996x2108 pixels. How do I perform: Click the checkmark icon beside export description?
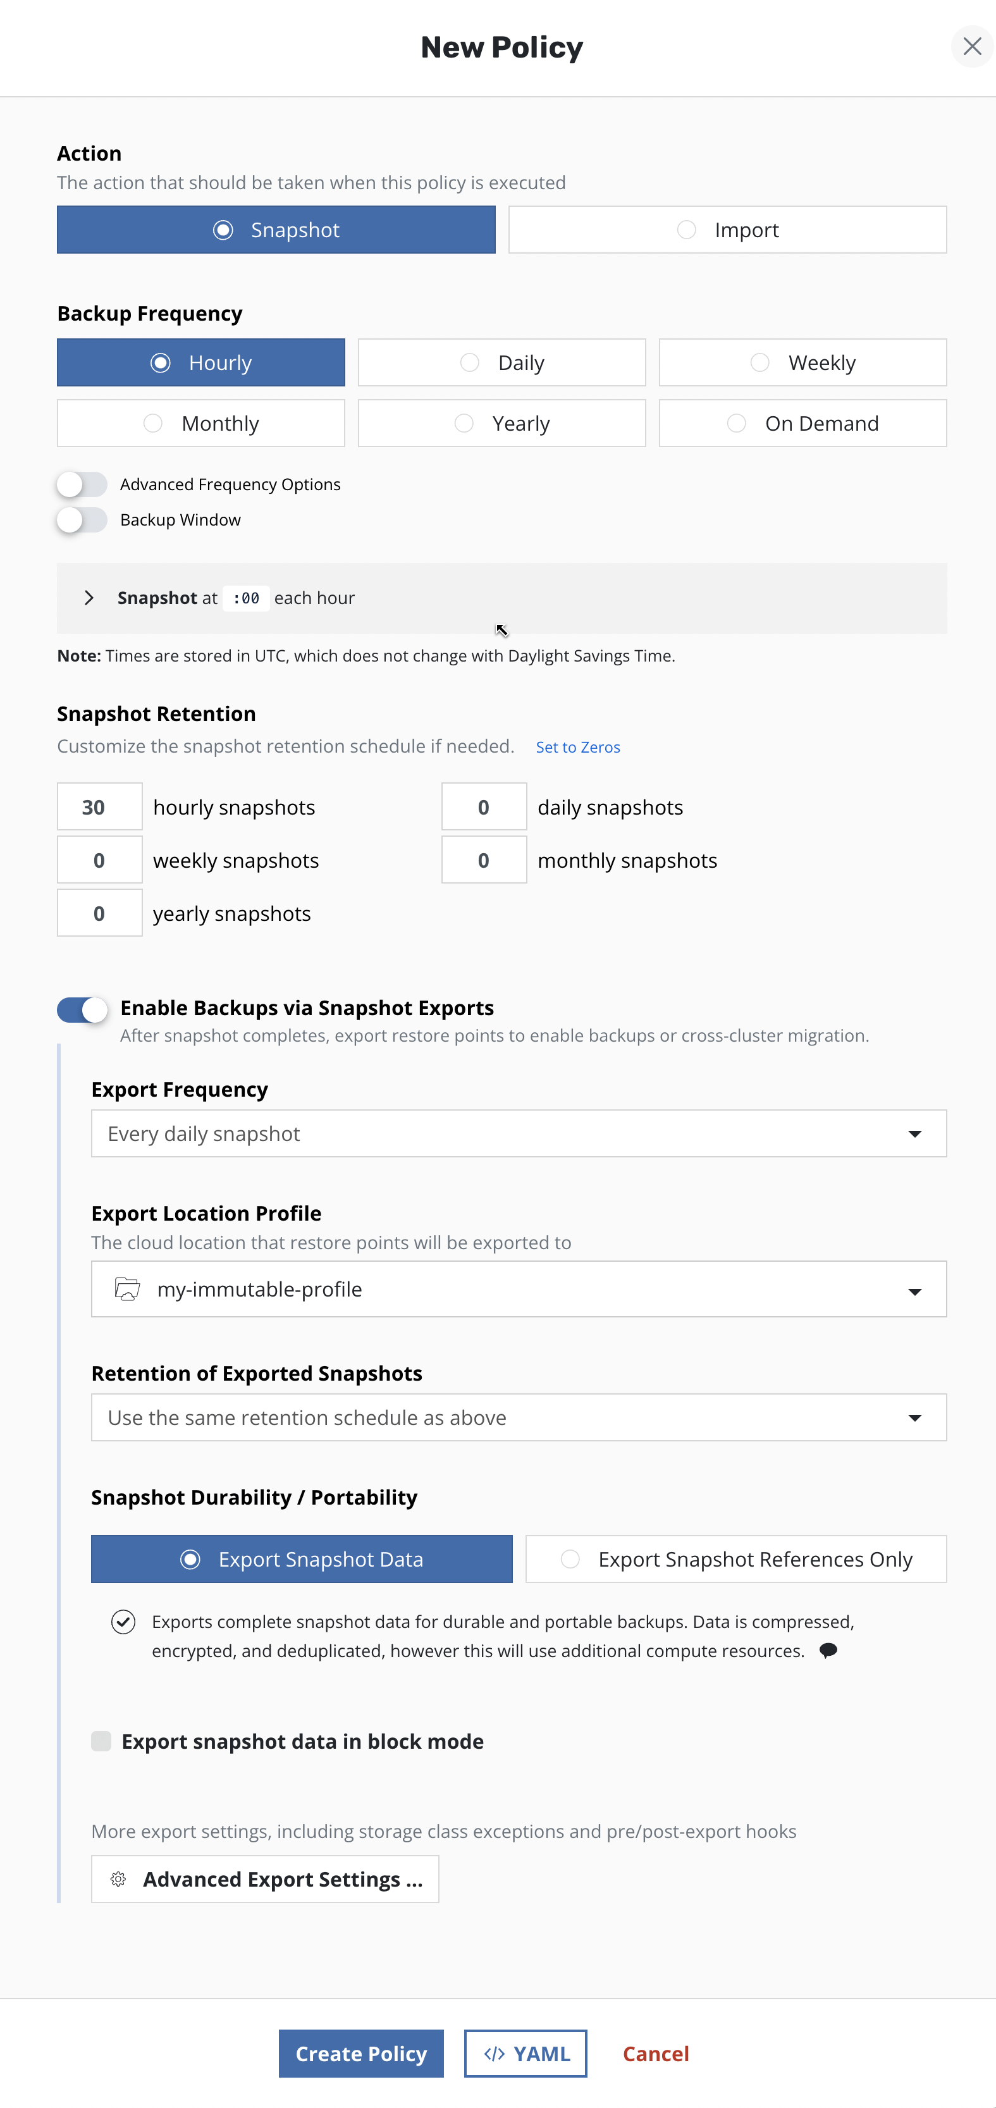(123, 1621)
